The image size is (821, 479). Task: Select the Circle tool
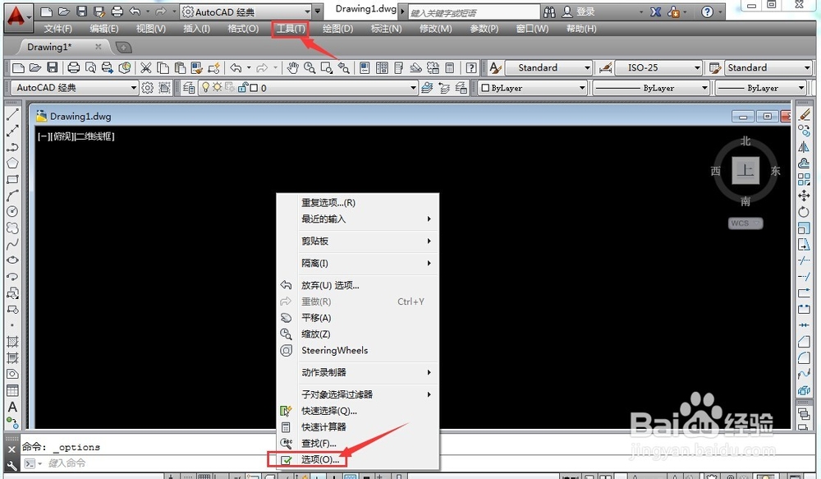click(12, 211)
